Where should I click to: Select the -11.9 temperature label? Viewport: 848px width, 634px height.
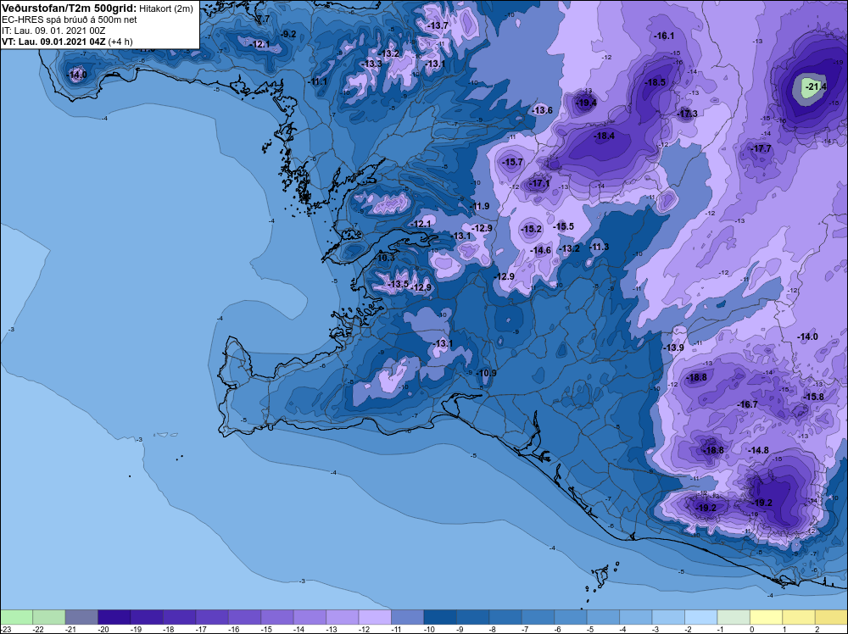[479, 206]
